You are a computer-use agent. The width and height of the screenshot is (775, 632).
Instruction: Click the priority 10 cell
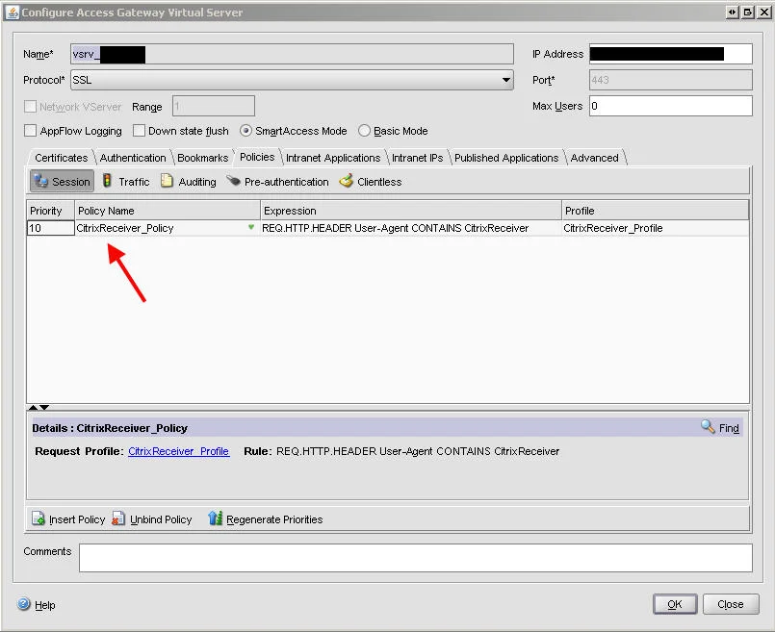[50, 228]
